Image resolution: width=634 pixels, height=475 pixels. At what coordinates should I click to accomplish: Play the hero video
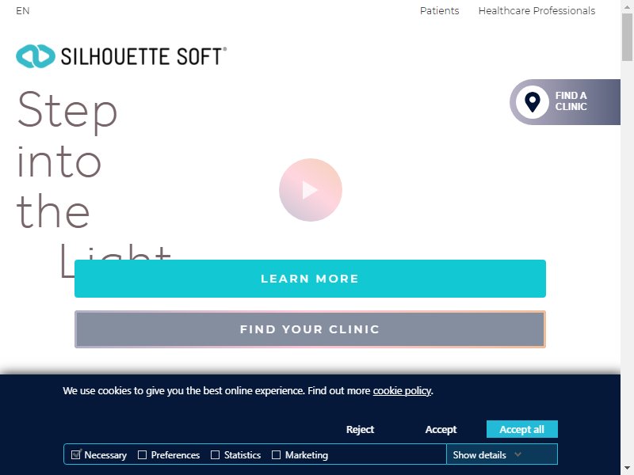click(311, 190)
